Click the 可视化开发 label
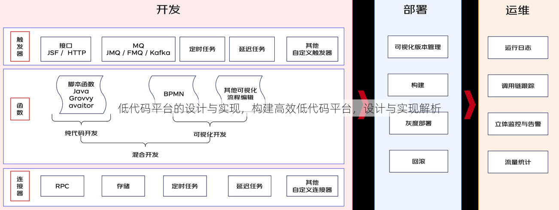The image size is (559, 210). click(210, 134)
